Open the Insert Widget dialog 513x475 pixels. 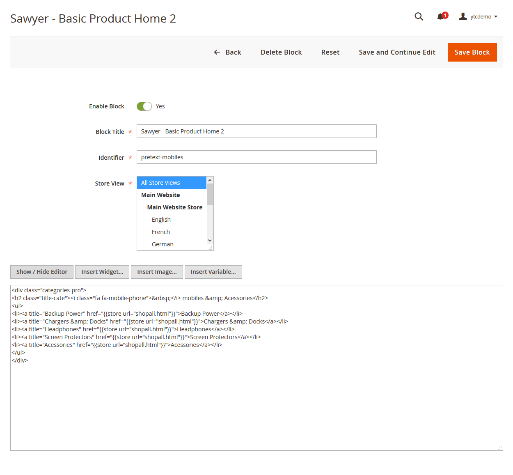102,272
